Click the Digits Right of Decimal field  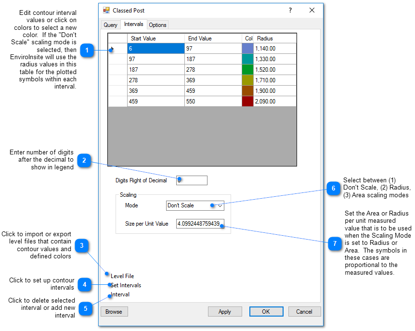click(x=192, y=180)
